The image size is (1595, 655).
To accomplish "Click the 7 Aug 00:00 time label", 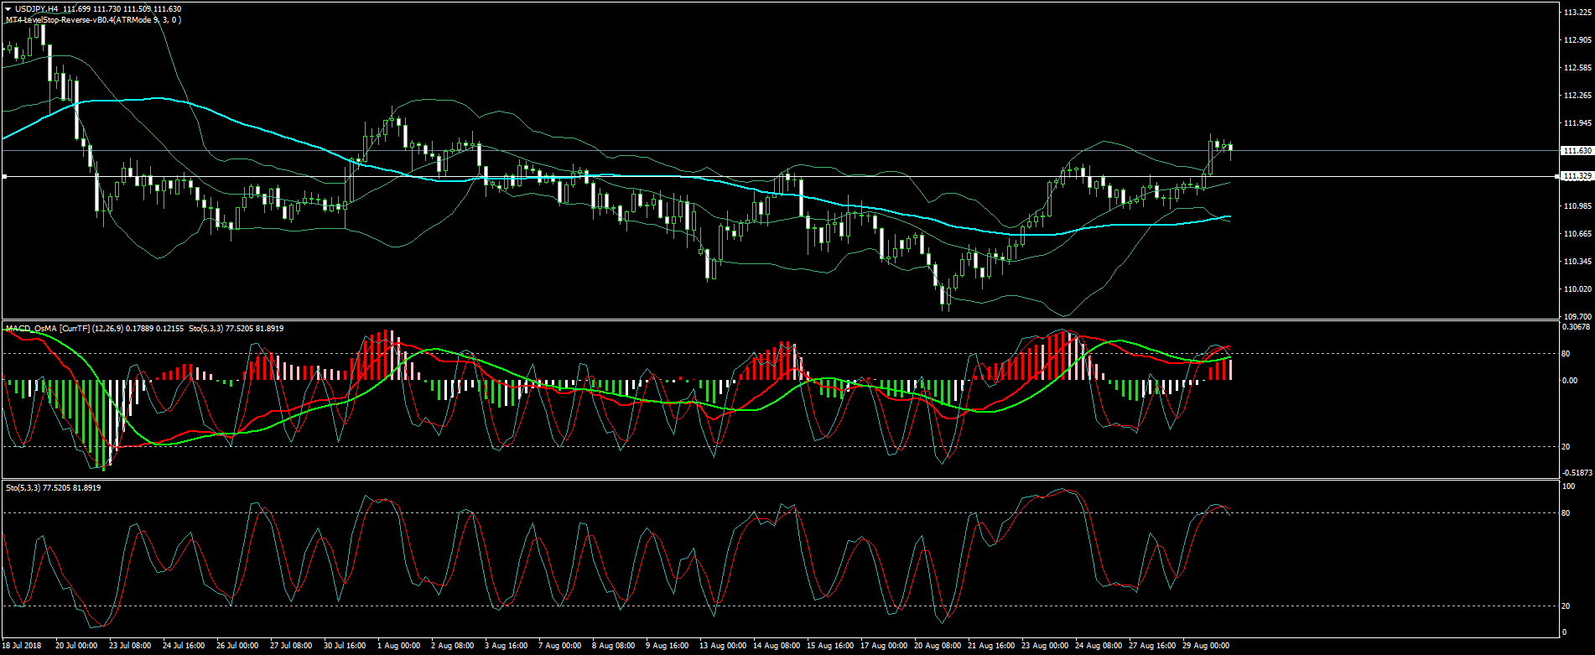I will [560, 646].
